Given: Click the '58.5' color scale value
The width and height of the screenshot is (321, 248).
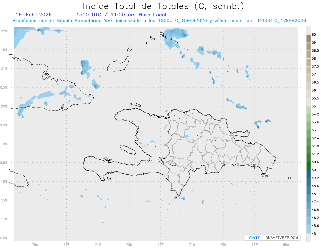Looking at the screenshot, I should (315, 50).
